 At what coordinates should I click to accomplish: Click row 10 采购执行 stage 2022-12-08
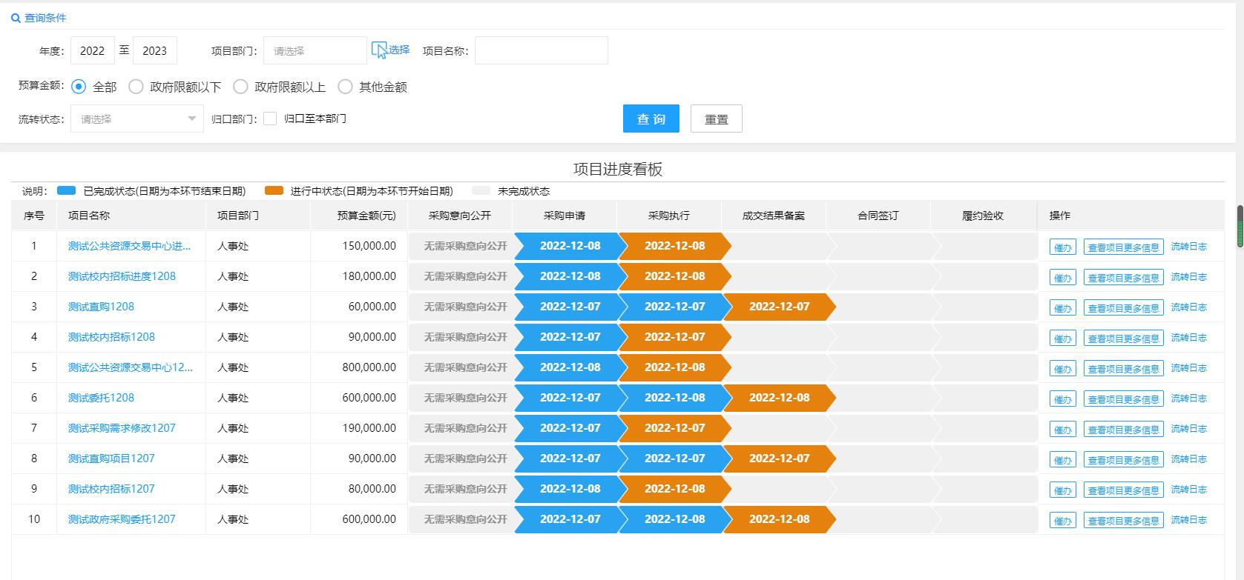click(674, 519)
